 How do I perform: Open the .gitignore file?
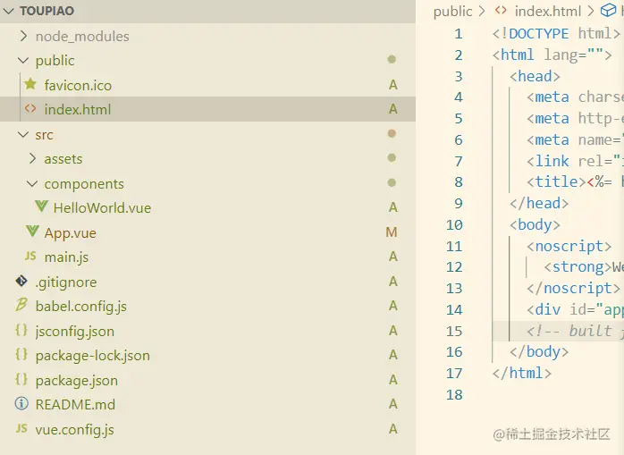(x=66, y=282)
